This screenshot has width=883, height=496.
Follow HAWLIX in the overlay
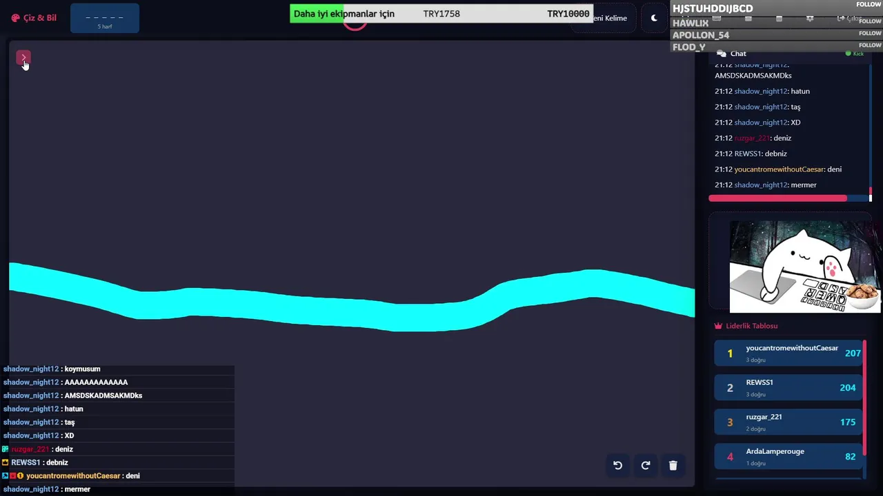coord(870,21)
